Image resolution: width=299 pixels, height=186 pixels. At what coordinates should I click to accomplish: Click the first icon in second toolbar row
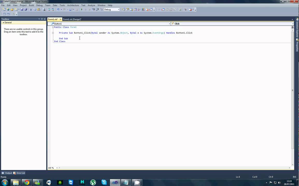(4, 14)
